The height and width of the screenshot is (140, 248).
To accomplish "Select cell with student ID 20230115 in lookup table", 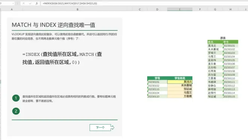I will click(157, 89).
